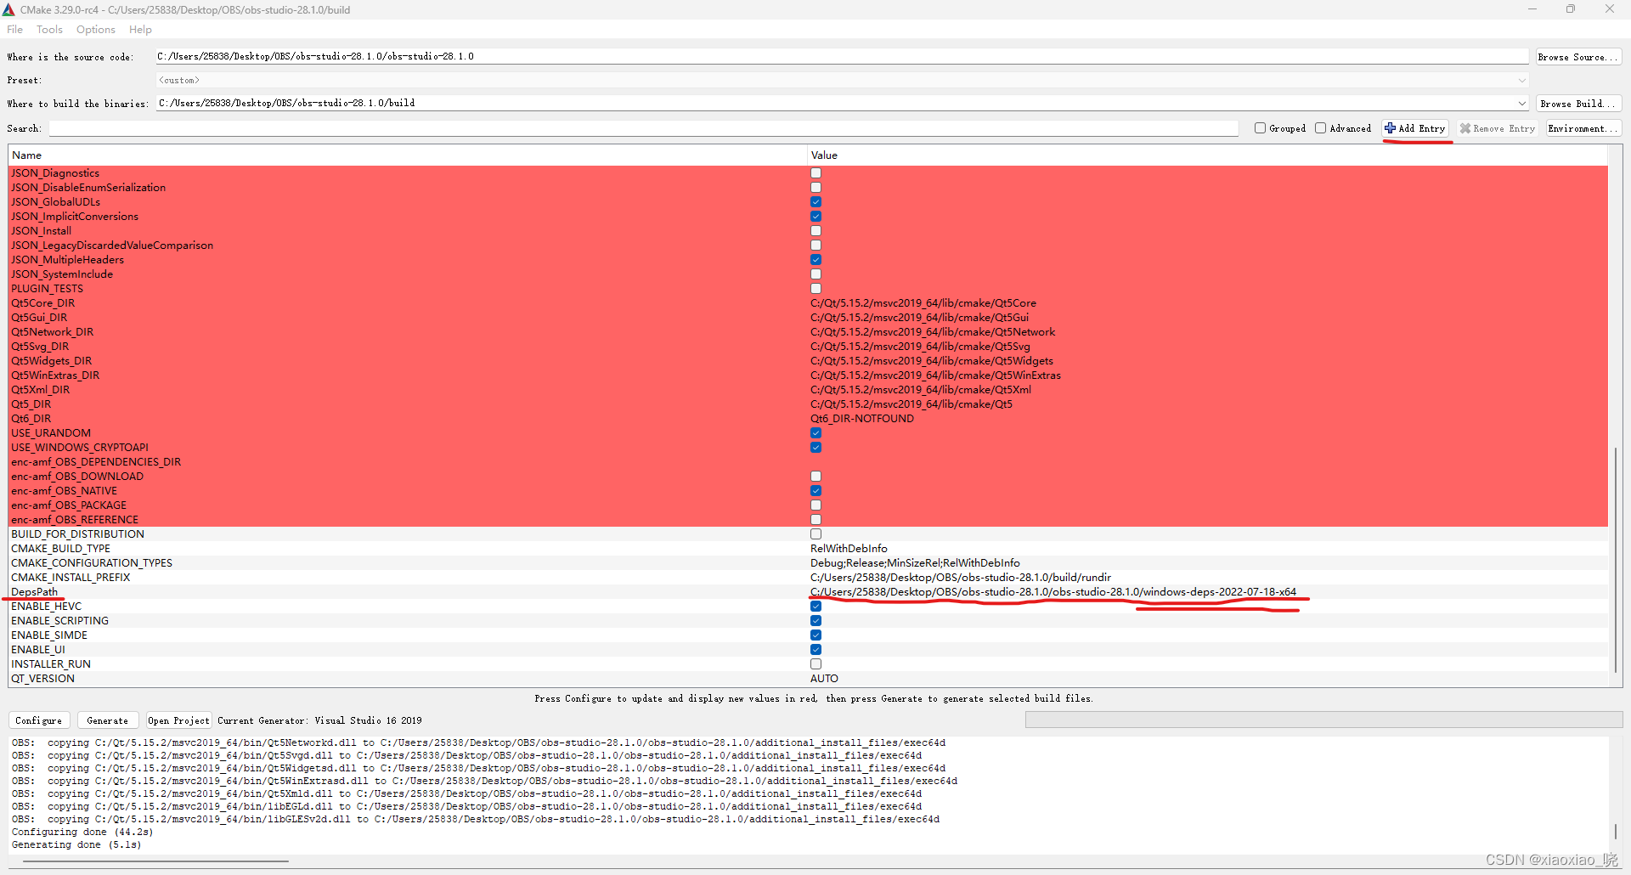Toggle the Advanced checkbox

[1321, 128]
